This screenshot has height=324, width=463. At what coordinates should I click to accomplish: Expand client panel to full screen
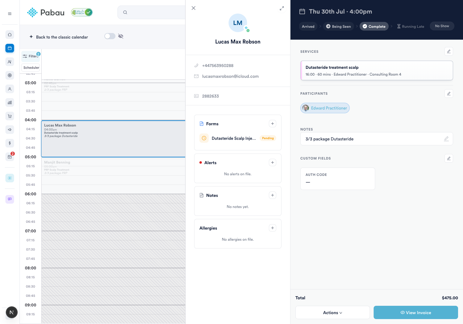[x=282, y=8]
